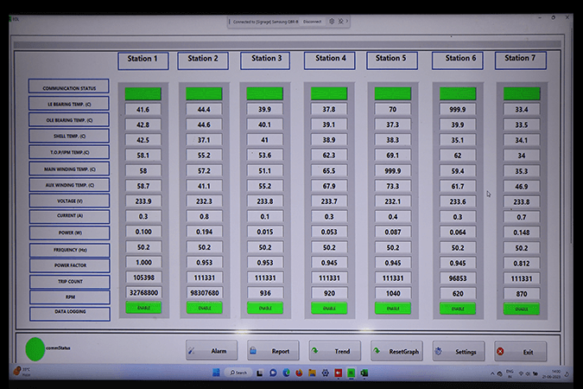Click the TRIP COUNT label
Image resolution: width=583 pixels, height=389 pixels.
[x=70, y=282]
